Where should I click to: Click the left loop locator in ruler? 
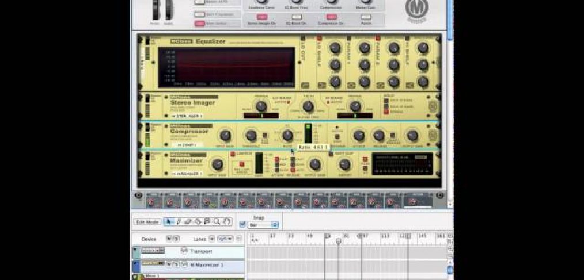[x=327, y=236]
